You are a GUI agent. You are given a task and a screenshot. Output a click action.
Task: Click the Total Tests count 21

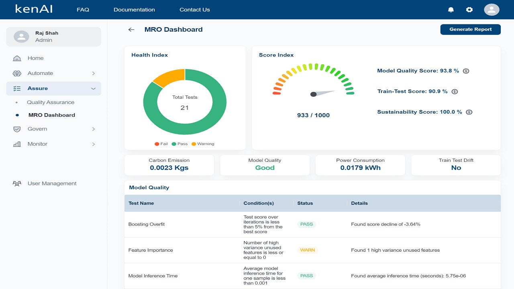[185, 108]
